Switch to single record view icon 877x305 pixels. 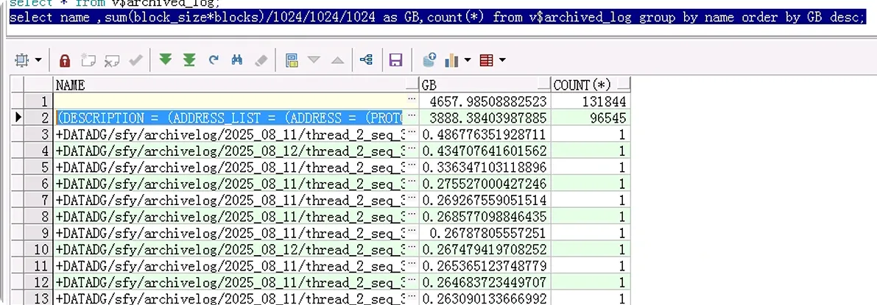point(291,60)
